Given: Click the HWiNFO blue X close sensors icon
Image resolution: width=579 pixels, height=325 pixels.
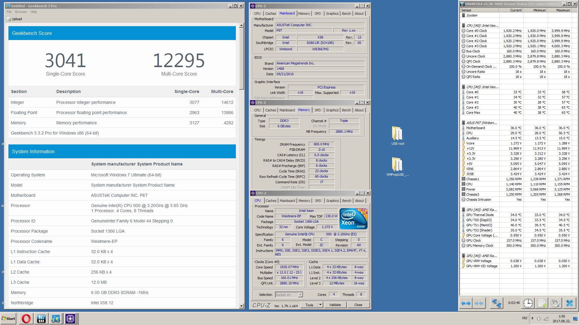Looking at the screenshot, I should click(569, 303).
